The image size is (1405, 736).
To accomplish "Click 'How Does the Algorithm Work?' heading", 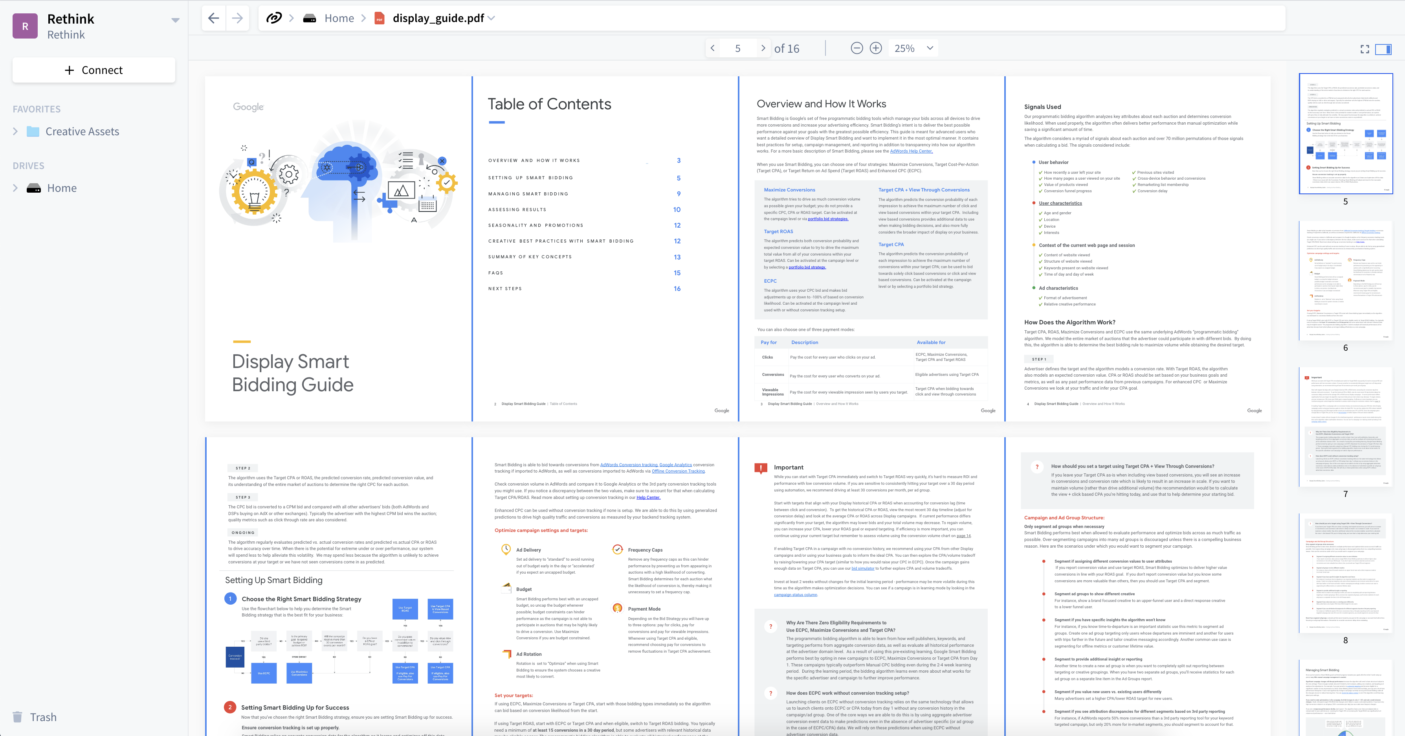I will point(1069,322).
